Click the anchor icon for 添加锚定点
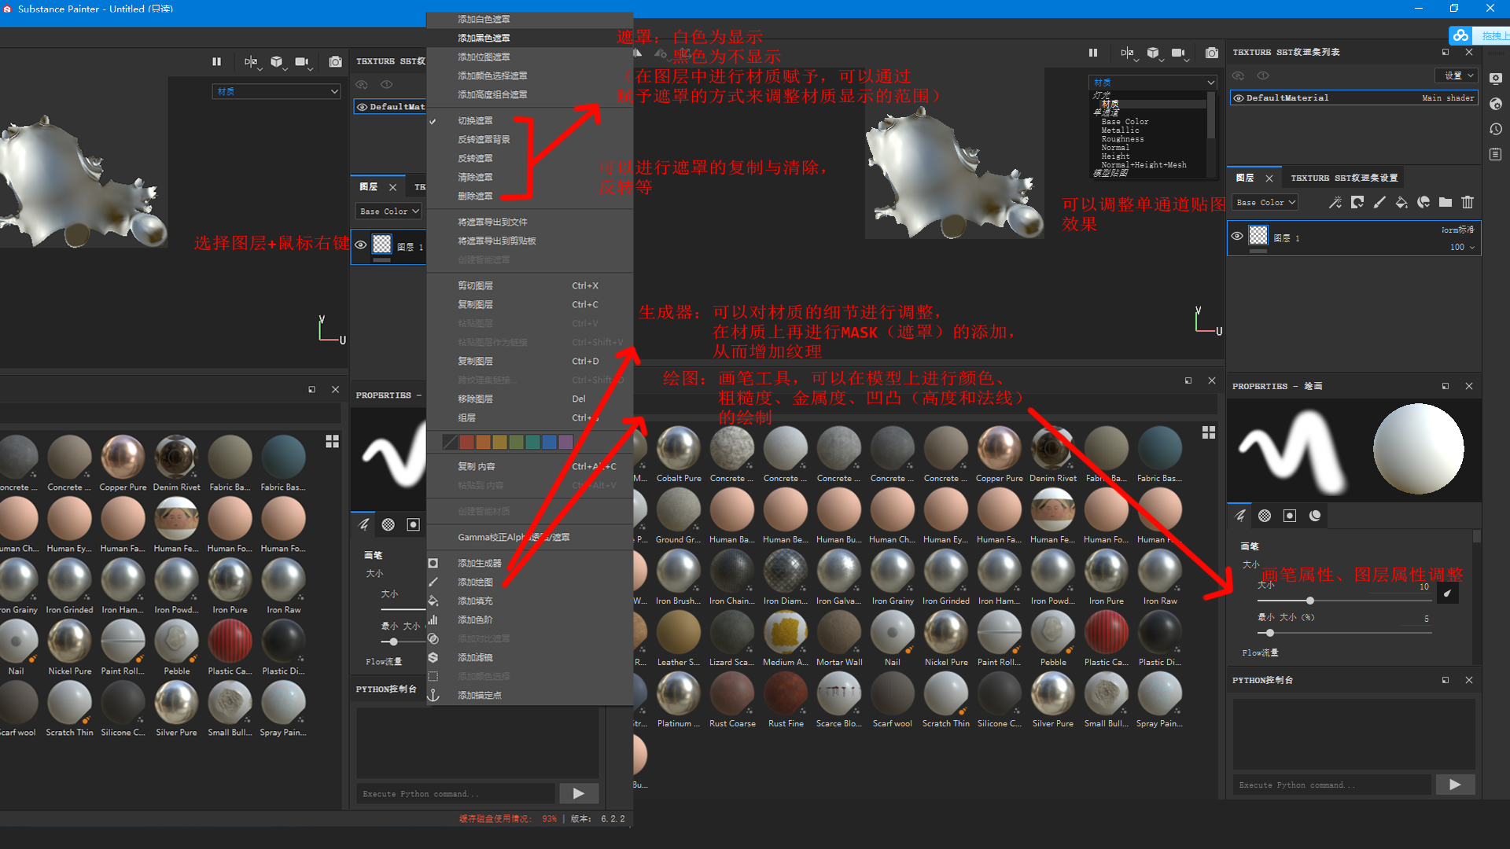This screenshot has height=849, width=1510. [x=433, y=695]
